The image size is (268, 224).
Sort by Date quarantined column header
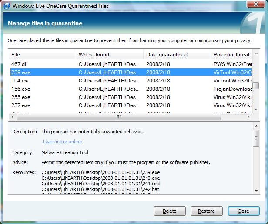click(177, 55)
